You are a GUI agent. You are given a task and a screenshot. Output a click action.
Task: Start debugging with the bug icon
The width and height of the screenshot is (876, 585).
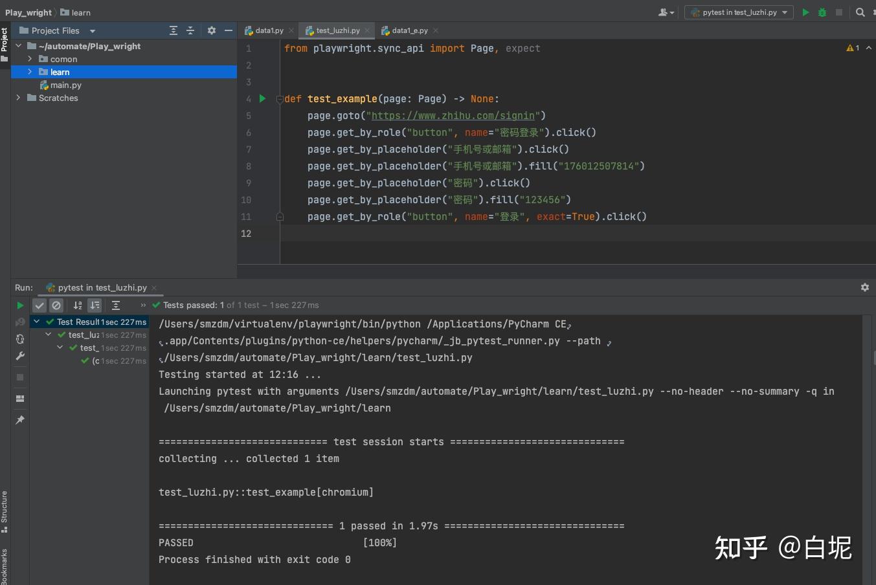tap(822, 12)
